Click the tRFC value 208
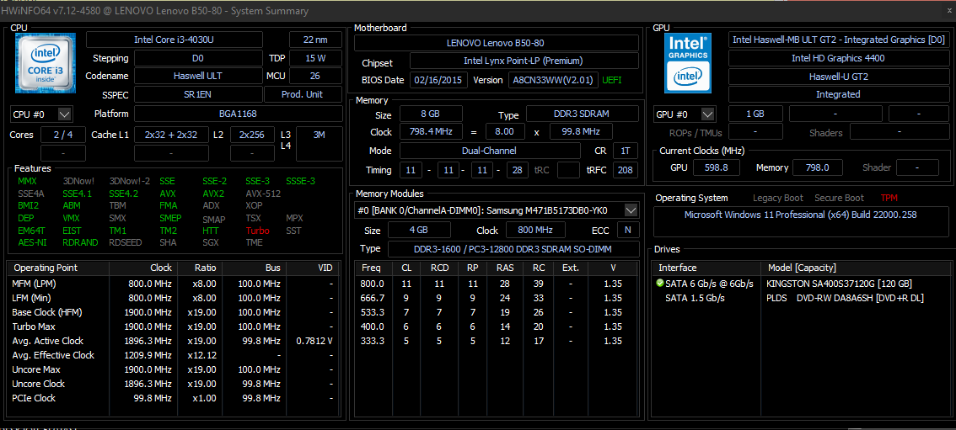 tap(626, 170)
